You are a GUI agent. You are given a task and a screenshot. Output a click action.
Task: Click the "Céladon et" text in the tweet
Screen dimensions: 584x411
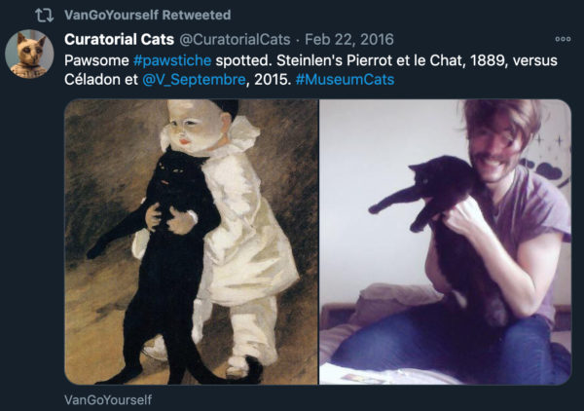click(101, 79)
